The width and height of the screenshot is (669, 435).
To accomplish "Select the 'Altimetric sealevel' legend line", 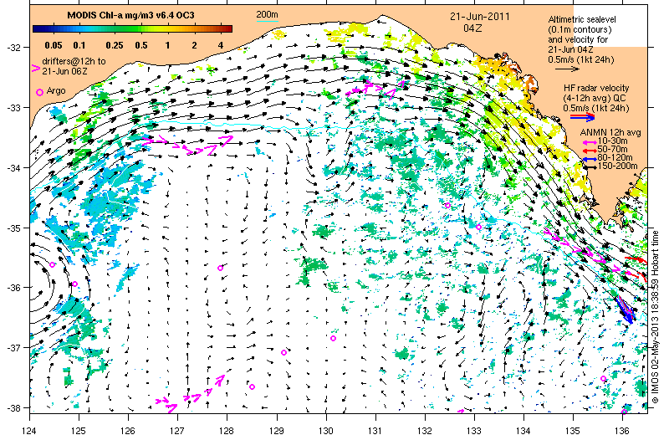I will click(582, 19).
